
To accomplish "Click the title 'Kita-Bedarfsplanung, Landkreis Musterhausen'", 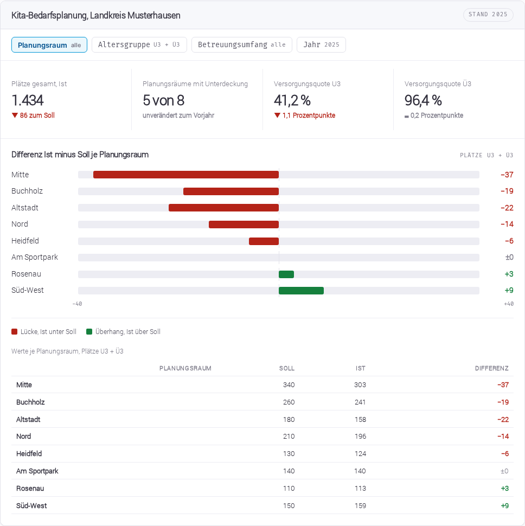I will tap(96, 15).
